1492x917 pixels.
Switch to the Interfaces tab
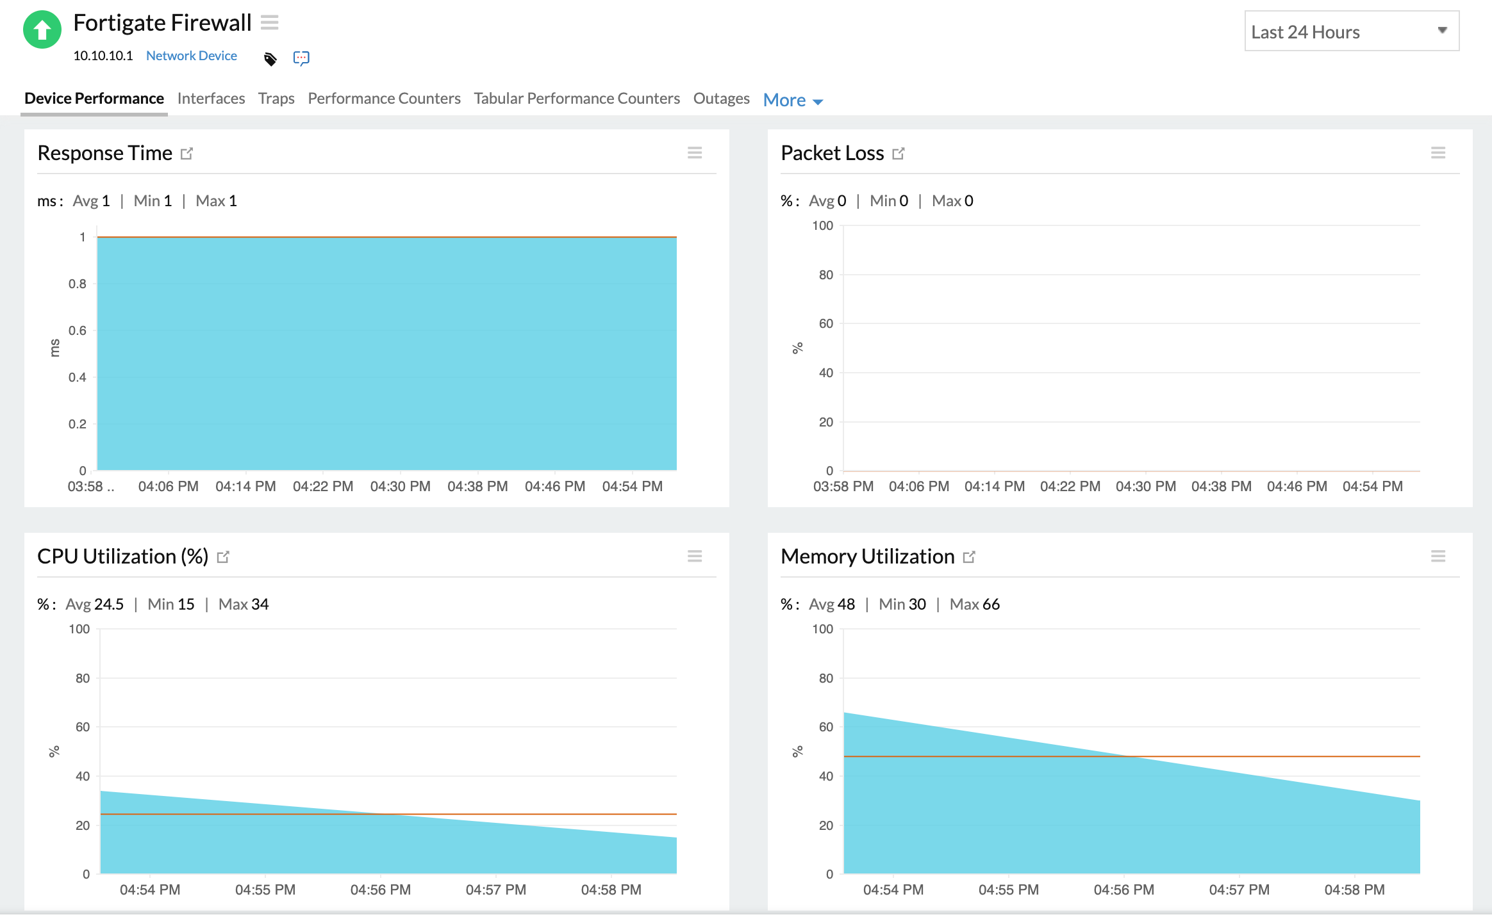[x=211, y=99]
